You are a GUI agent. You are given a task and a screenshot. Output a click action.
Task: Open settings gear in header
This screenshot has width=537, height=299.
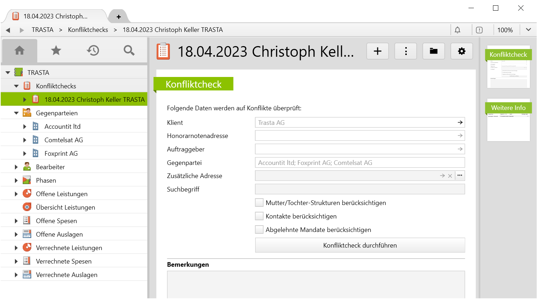[x=461, y=51]
